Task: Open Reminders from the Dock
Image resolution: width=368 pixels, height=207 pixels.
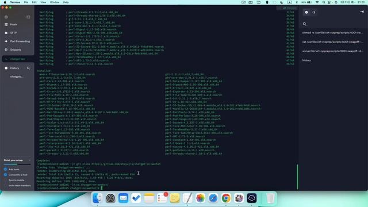Action: coord(162,198)
